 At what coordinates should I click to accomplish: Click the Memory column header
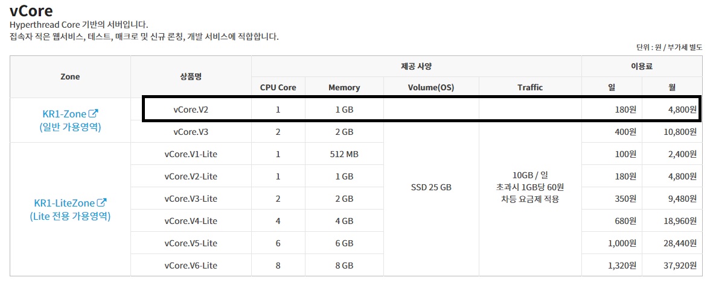(x=344, y=87)
